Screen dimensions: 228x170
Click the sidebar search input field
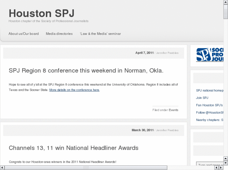coord(210,164)
